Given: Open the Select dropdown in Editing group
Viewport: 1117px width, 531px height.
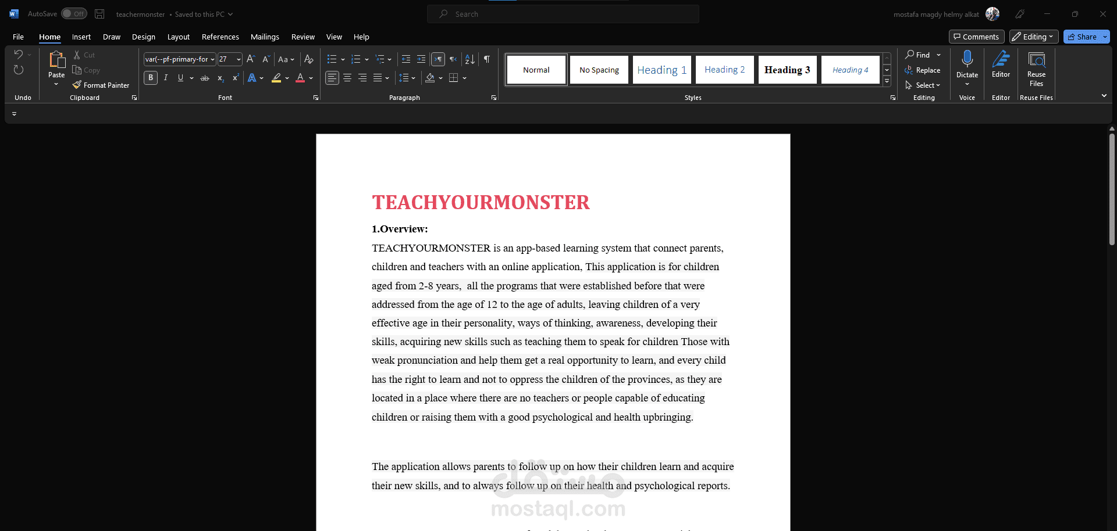Looking at the screenshot, I should point(924,85).
